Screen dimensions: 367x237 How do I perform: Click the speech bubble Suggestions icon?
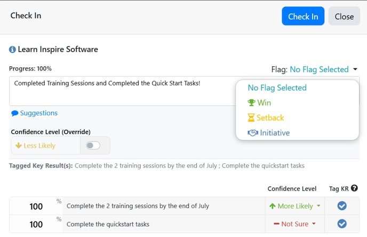pyautogui.click(x=15, y=113)
